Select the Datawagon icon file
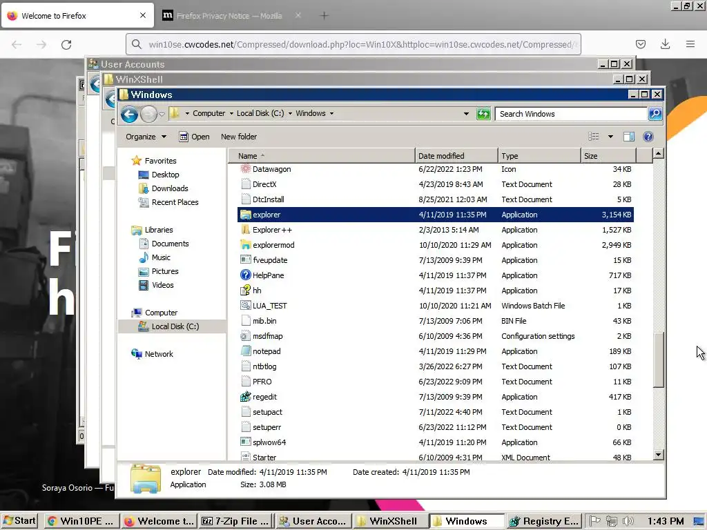707x530 pixels. 245,169
